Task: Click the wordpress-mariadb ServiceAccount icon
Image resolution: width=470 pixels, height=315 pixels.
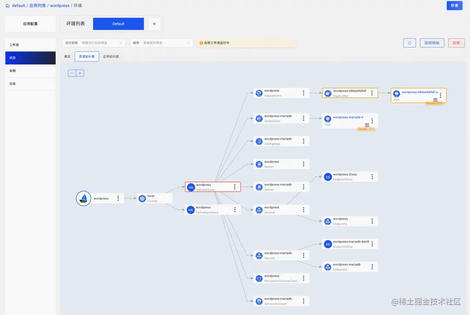Action: coord(259,301)
